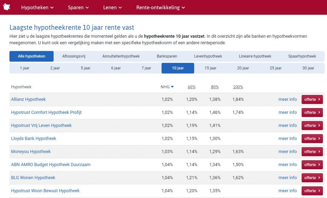Click meer info for Hypotrust Woon Bewust
The height and width of the screenshot is (198, 327).
tap(288, 191)
